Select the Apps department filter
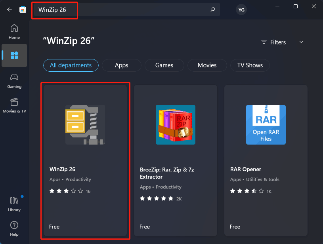The width and height of the screenshot is (323, 244). coord(121,65)
